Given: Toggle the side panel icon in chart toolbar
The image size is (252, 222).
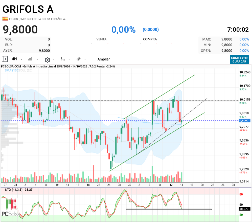Looking at the screenshot, I should (5, 59).
